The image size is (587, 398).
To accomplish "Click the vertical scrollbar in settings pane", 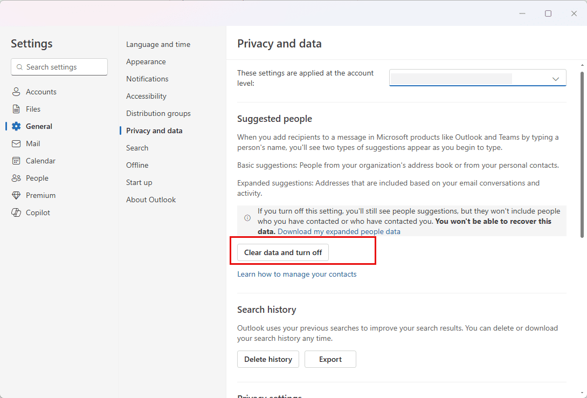I will (582, 154).
